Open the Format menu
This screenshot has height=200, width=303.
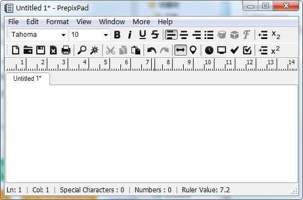pyautogui.click(x=57, y=22)
